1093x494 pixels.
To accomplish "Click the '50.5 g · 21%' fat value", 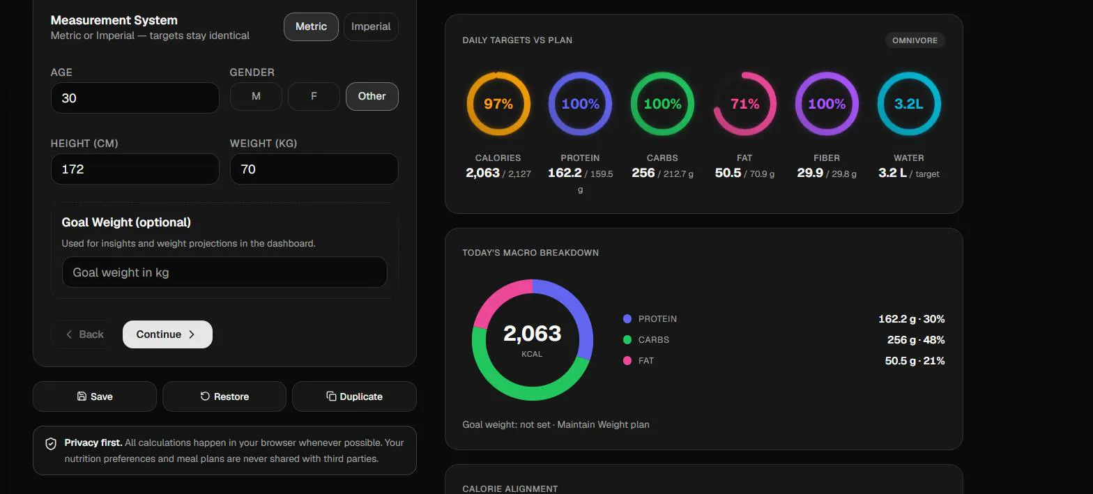I will (915, 361).
